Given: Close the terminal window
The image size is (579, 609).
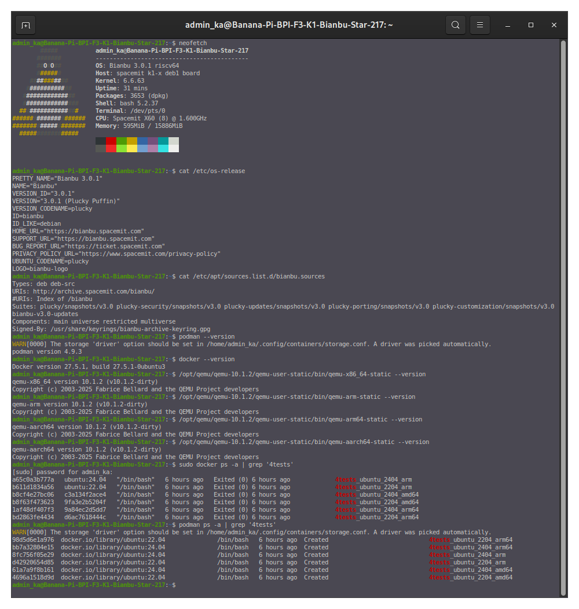Looking at the screenshot, I should (x=554, y=25).
